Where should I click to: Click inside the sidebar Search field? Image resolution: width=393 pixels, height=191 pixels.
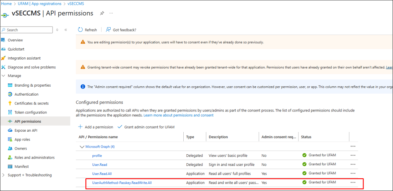tap(27, 30)
